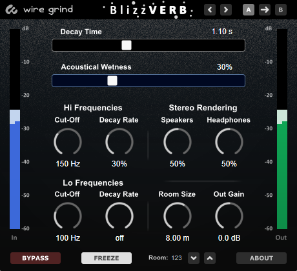Select next room with up chevron

point(210,258)
